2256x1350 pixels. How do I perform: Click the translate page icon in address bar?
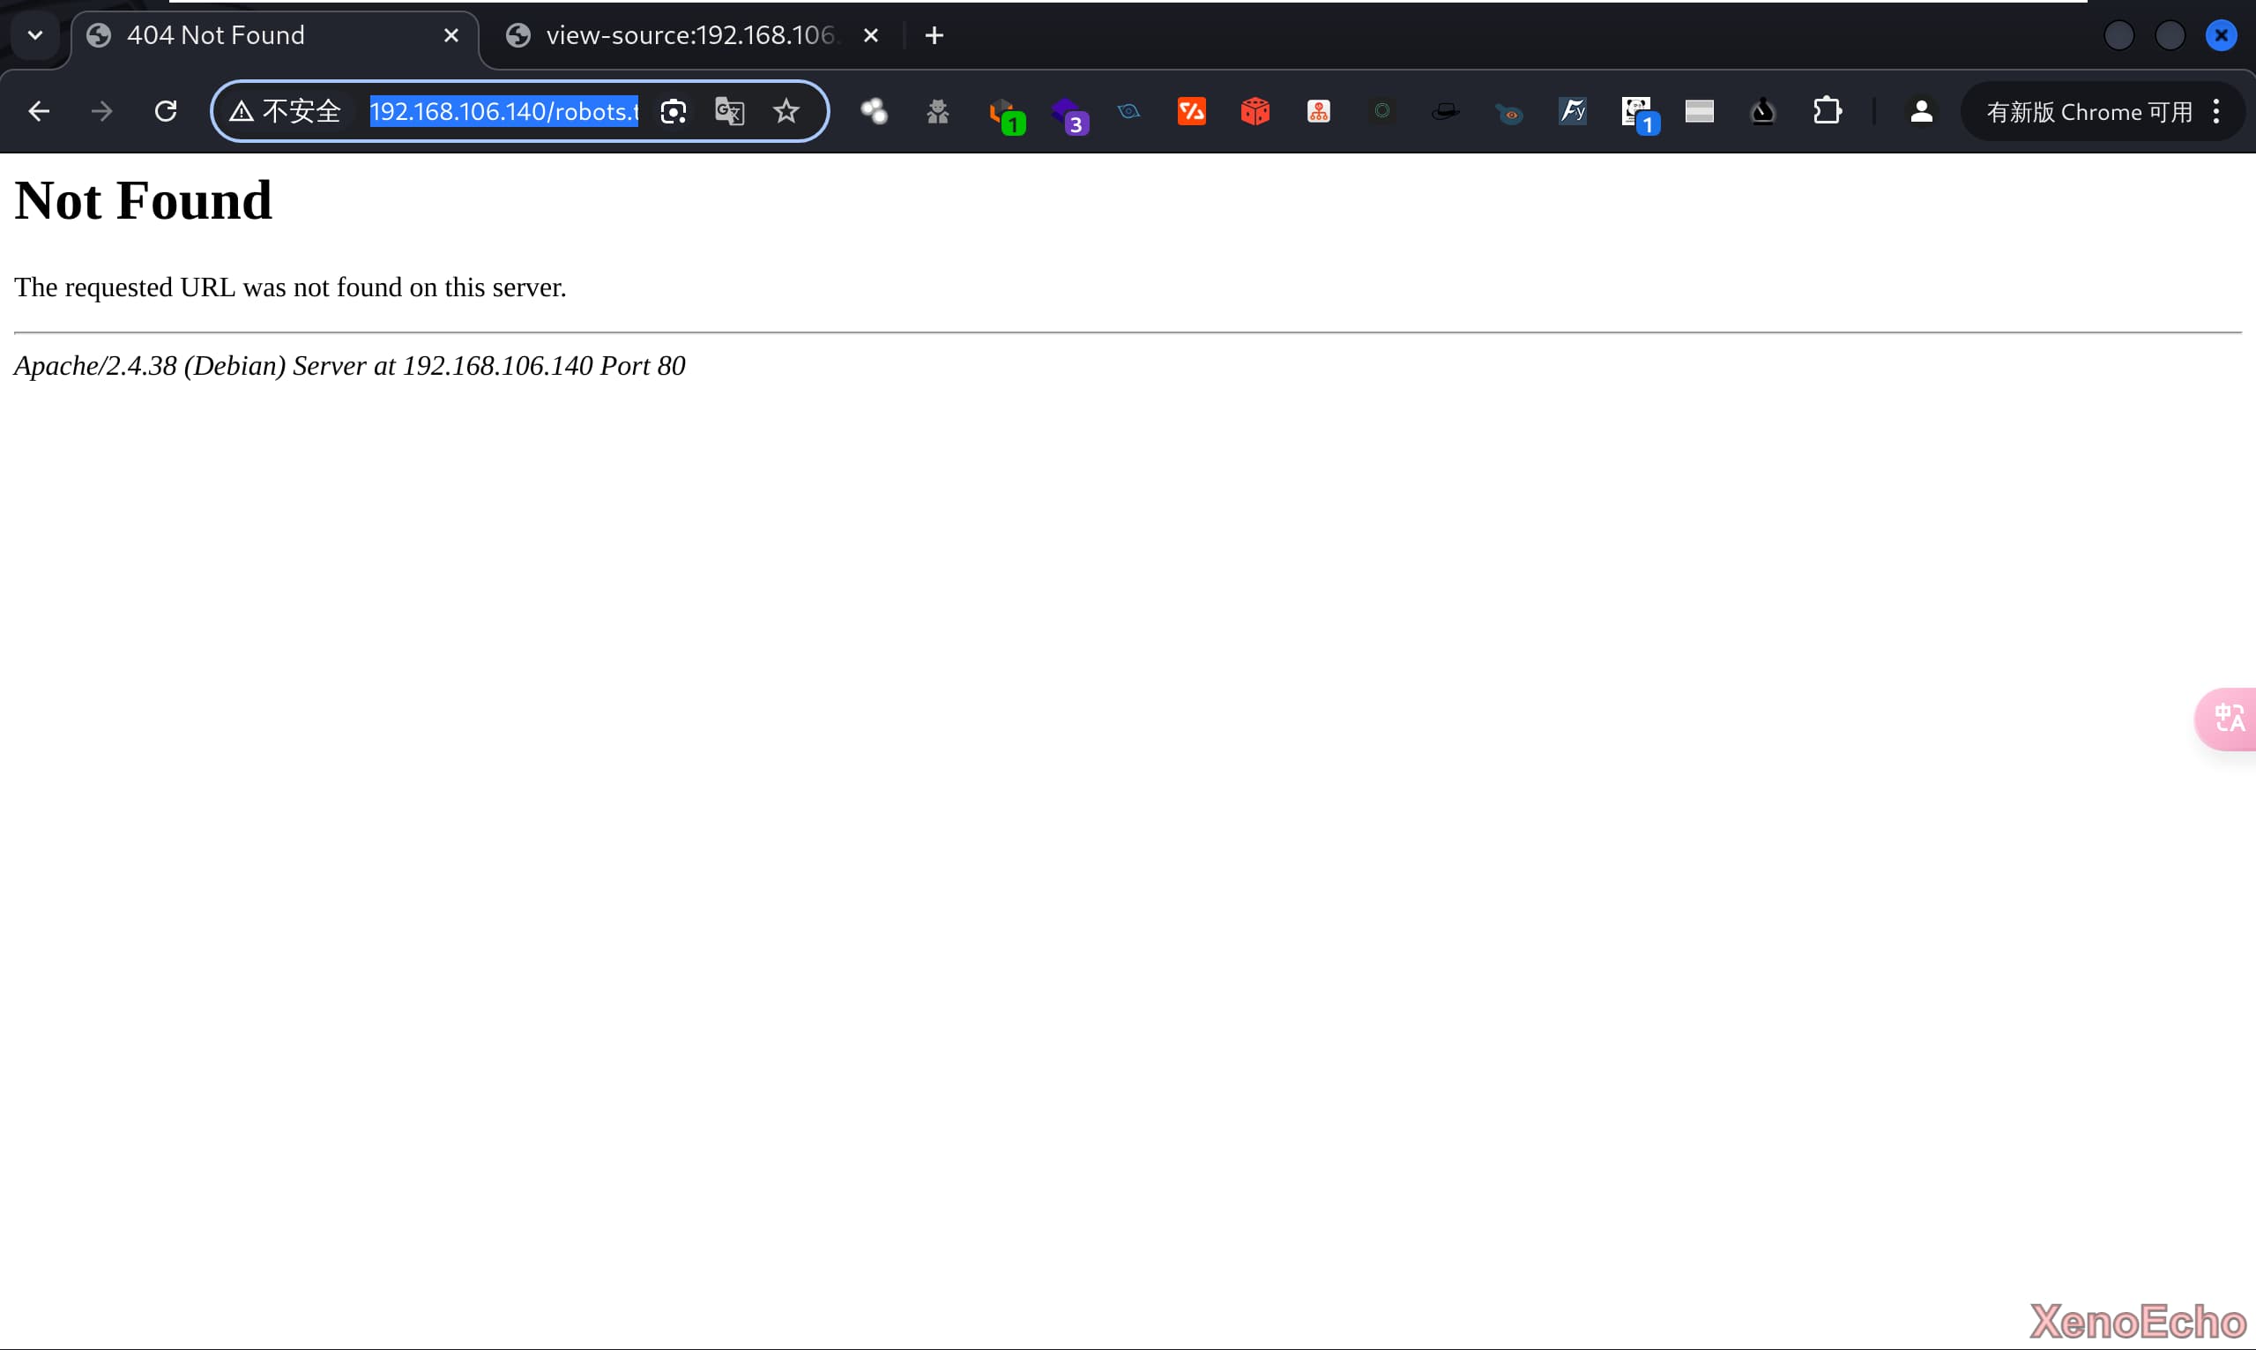pyautogui.click(x=729, y=112)
